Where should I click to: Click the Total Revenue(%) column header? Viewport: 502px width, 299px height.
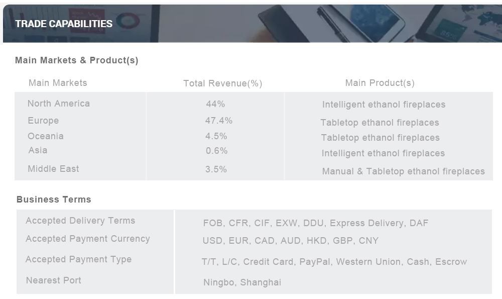tap(222, 83)
